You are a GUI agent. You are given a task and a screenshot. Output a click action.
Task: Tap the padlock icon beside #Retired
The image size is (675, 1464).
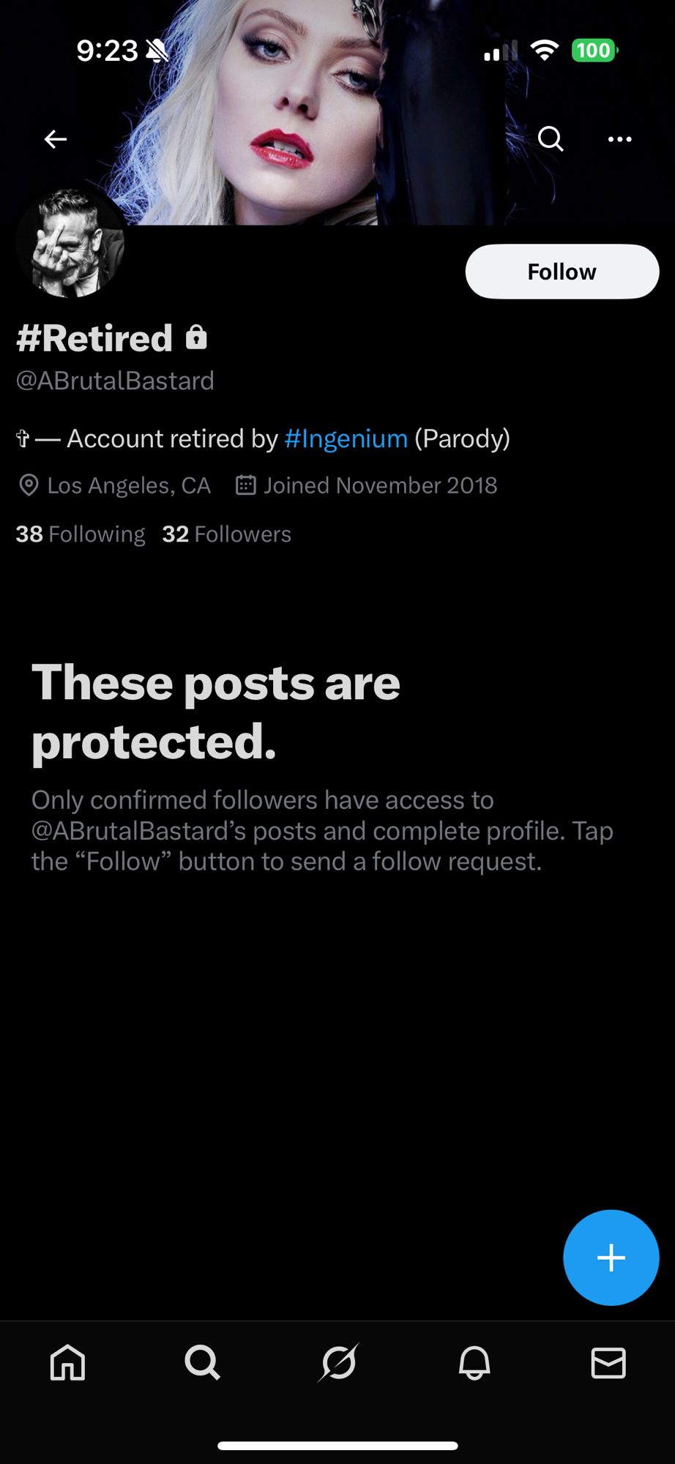196,337
